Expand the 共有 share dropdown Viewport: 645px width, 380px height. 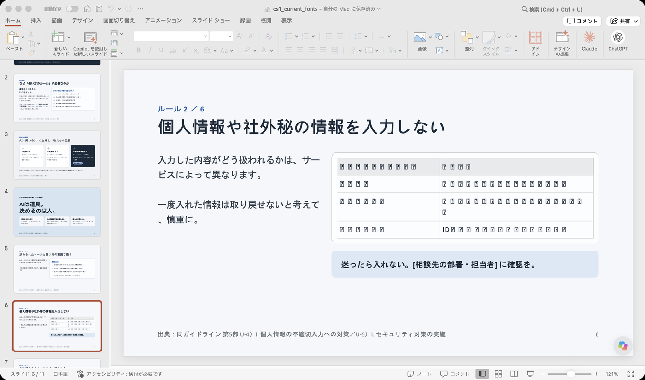(636, 21)
